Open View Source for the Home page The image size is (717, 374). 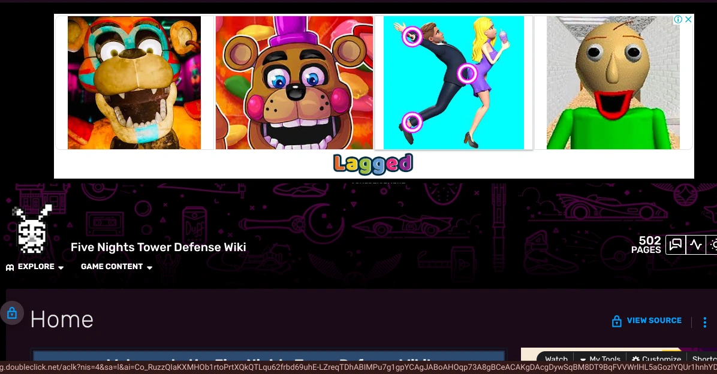pyautogui.click(x=654, y=321)
